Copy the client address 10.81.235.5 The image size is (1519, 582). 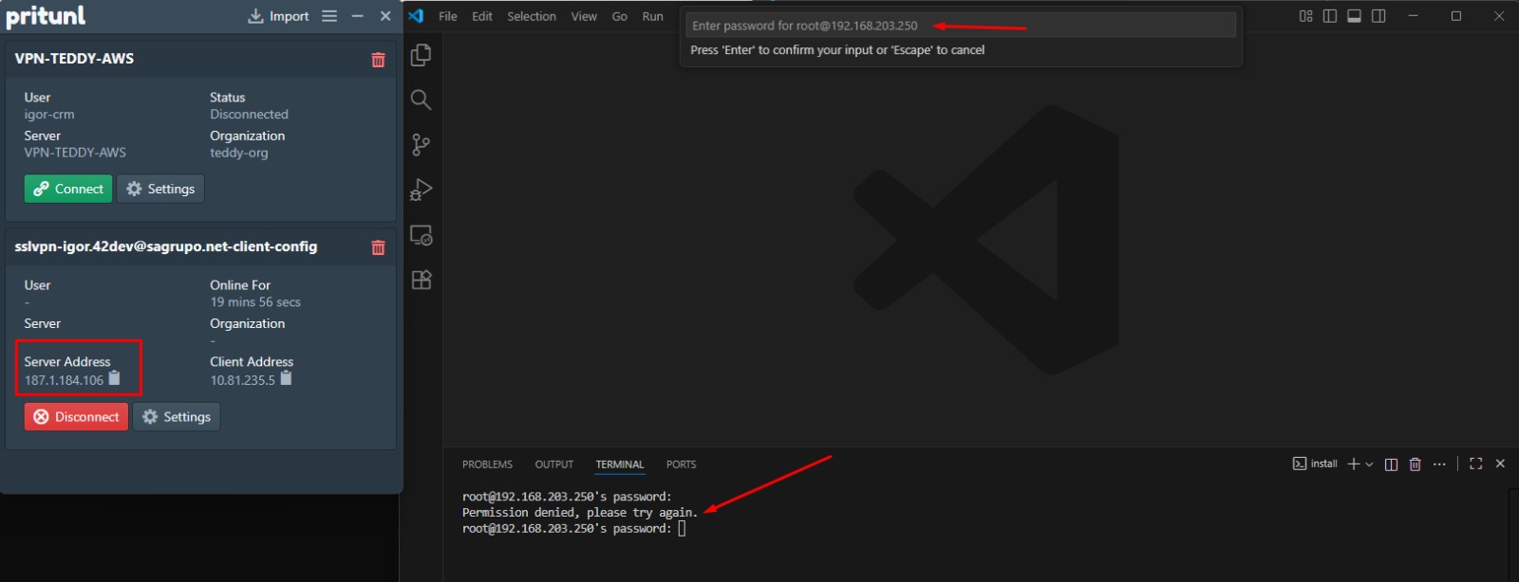point(286,378)
